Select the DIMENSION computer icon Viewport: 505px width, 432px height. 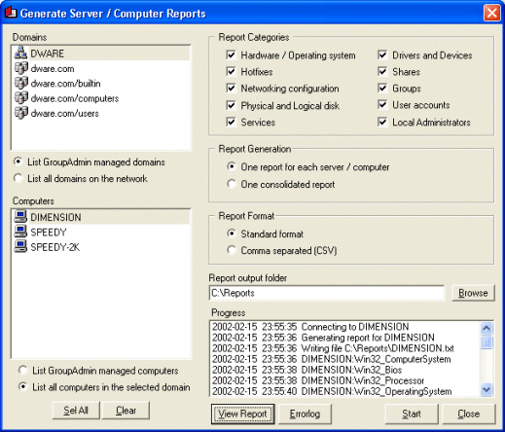[x=20, y=217]
